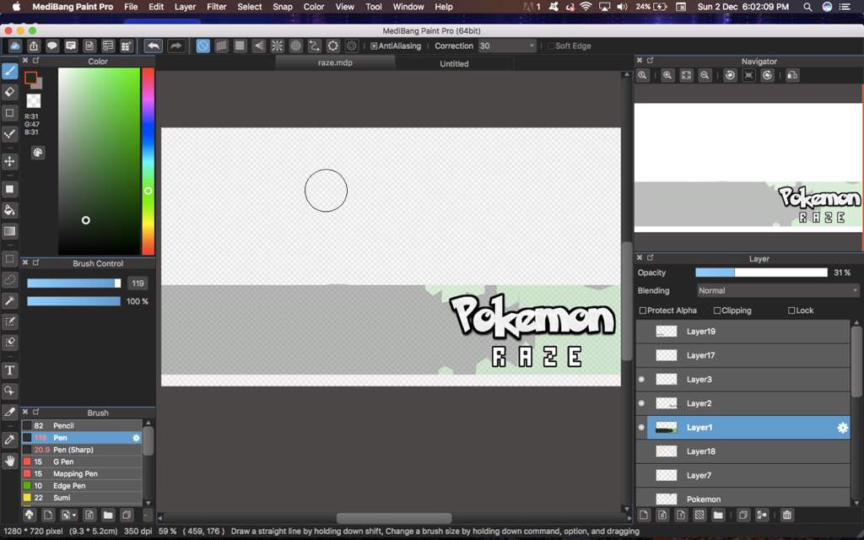Screen dimensions: 864x540
Task: Enable the grid snap icon
Action: [x=240, y=46]
